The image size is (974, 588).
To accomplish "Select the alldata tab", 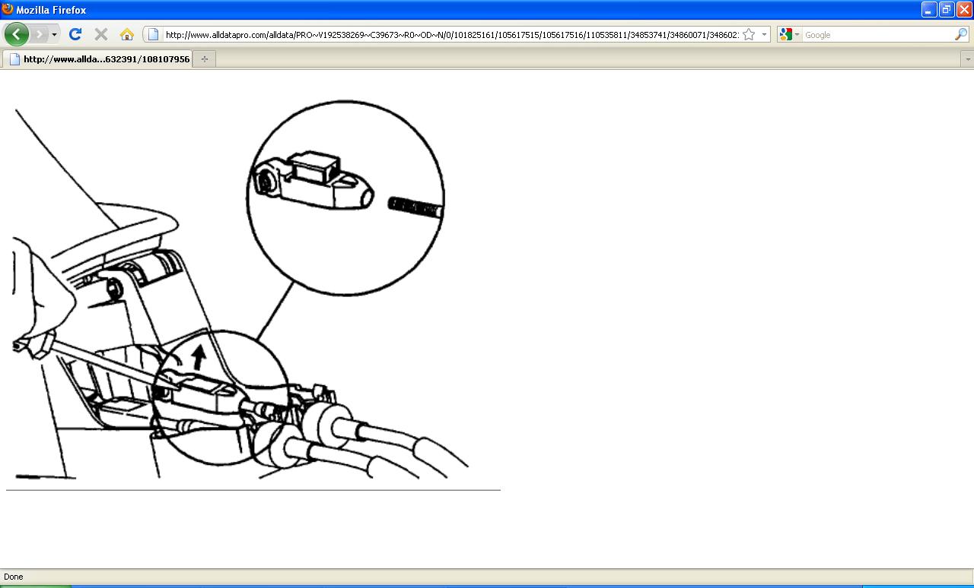I will (x=98, y=58).
